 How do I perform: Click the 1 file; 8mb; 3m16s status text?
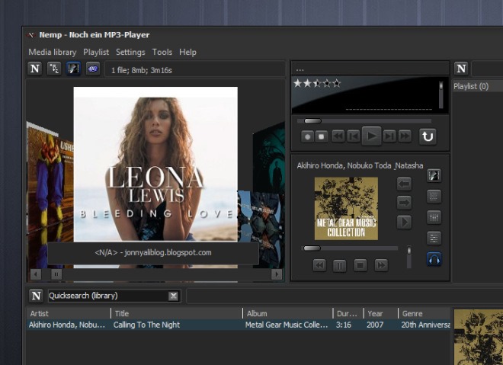click(x=142, y=70)
